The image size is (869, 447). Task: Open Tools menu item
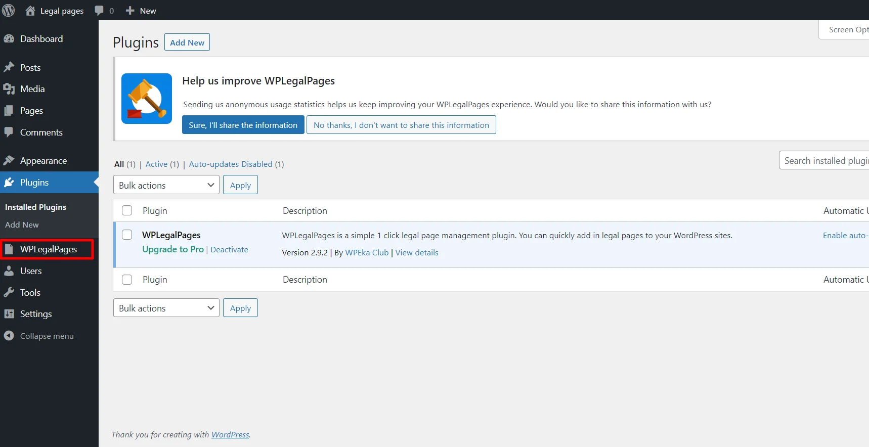point(30,293)
